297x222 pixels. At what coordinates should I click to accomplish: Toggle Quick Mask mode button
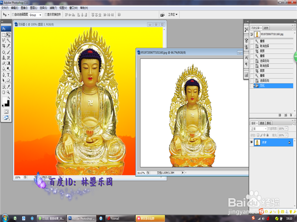click(6, 112)
